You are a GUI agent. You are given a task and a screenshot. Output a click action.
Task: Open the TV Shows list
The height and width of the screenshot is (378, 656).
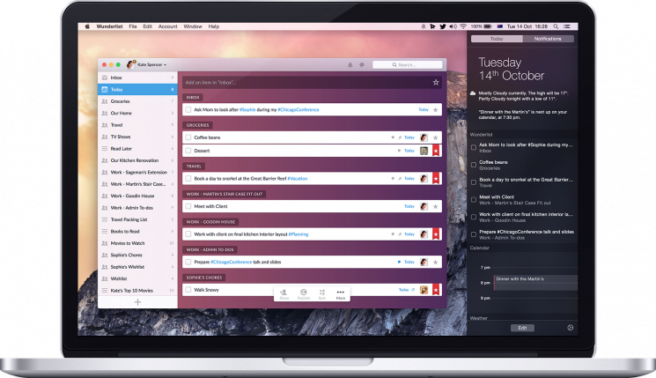point(137,137)
